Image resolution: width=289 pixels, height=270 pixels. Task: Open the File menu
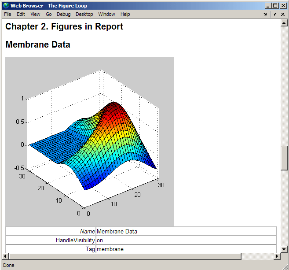7,14
